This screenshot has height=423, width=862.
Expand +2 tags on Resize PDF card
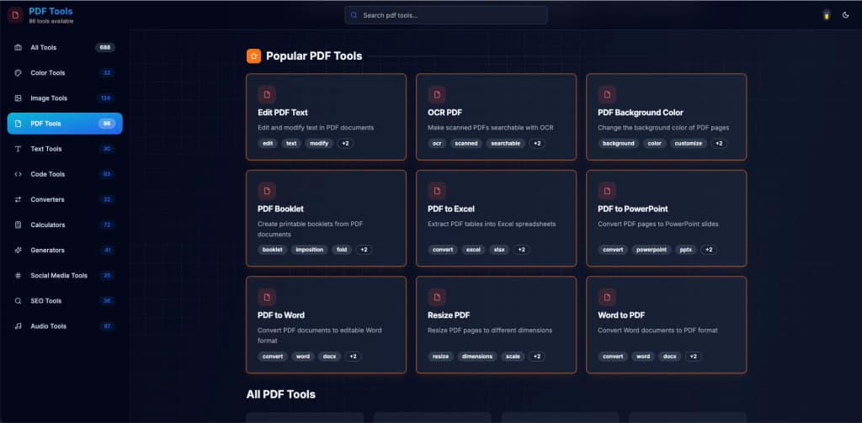[536, 356]
